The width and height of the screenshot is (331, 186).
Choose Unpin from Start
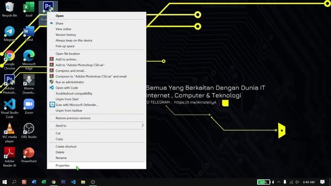click(97, 99)
